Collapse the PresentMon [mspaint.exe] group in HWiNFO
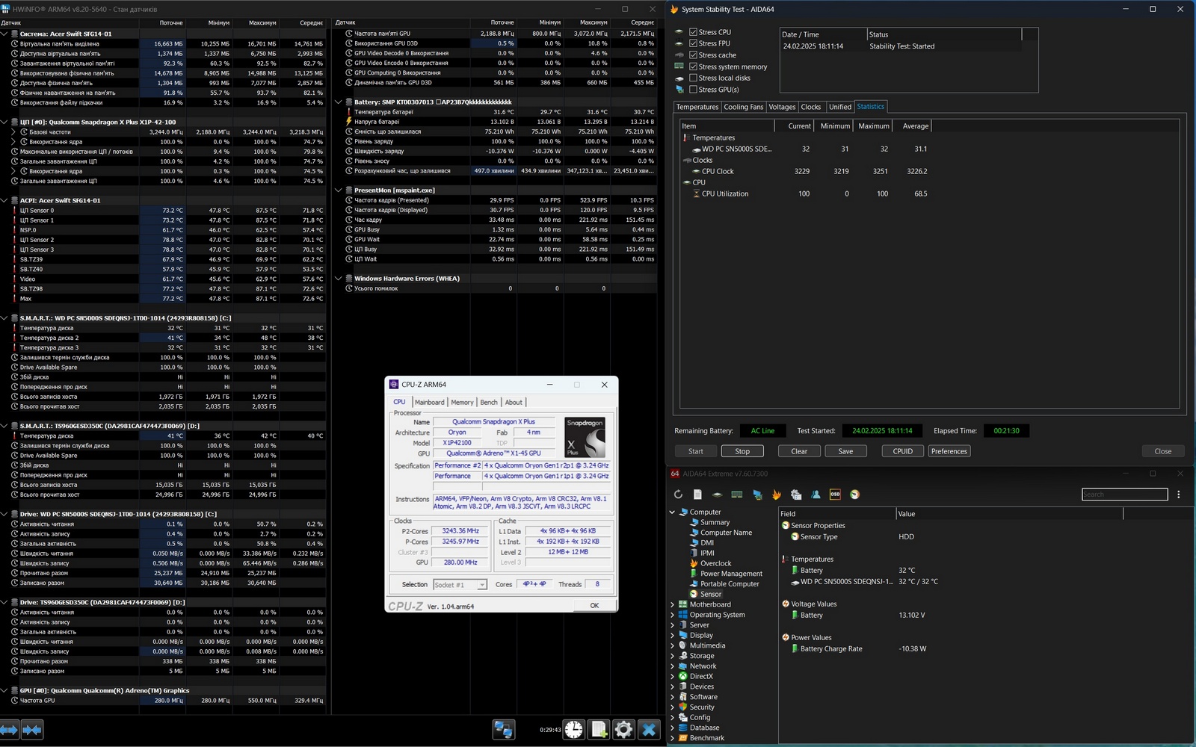 point(339,190)
